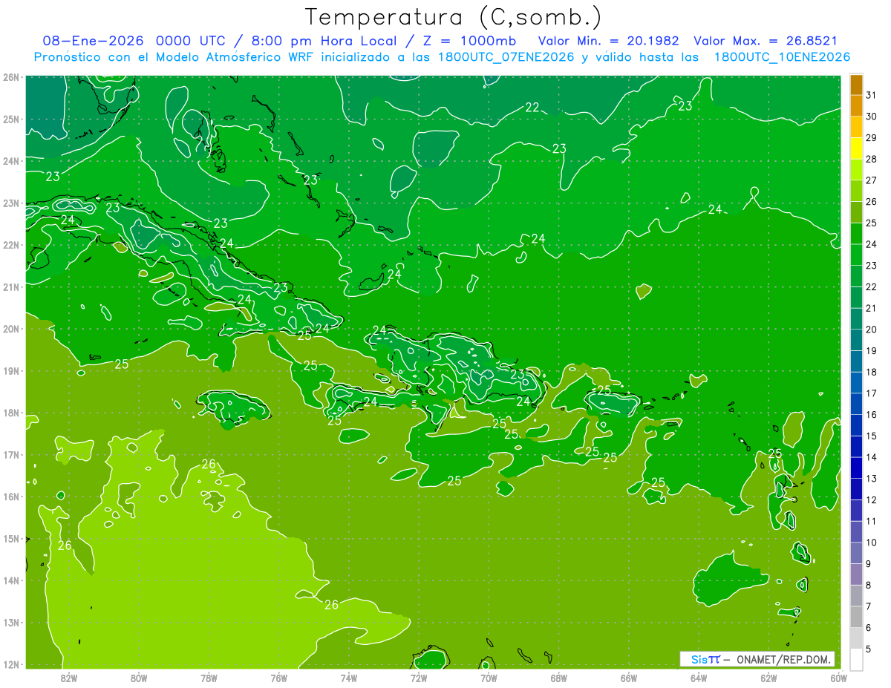Image resolution: width=891 pixels, height=688 pixels.
Task: Click the legend swatch between 25 and 26
Action: coord(856,212)
